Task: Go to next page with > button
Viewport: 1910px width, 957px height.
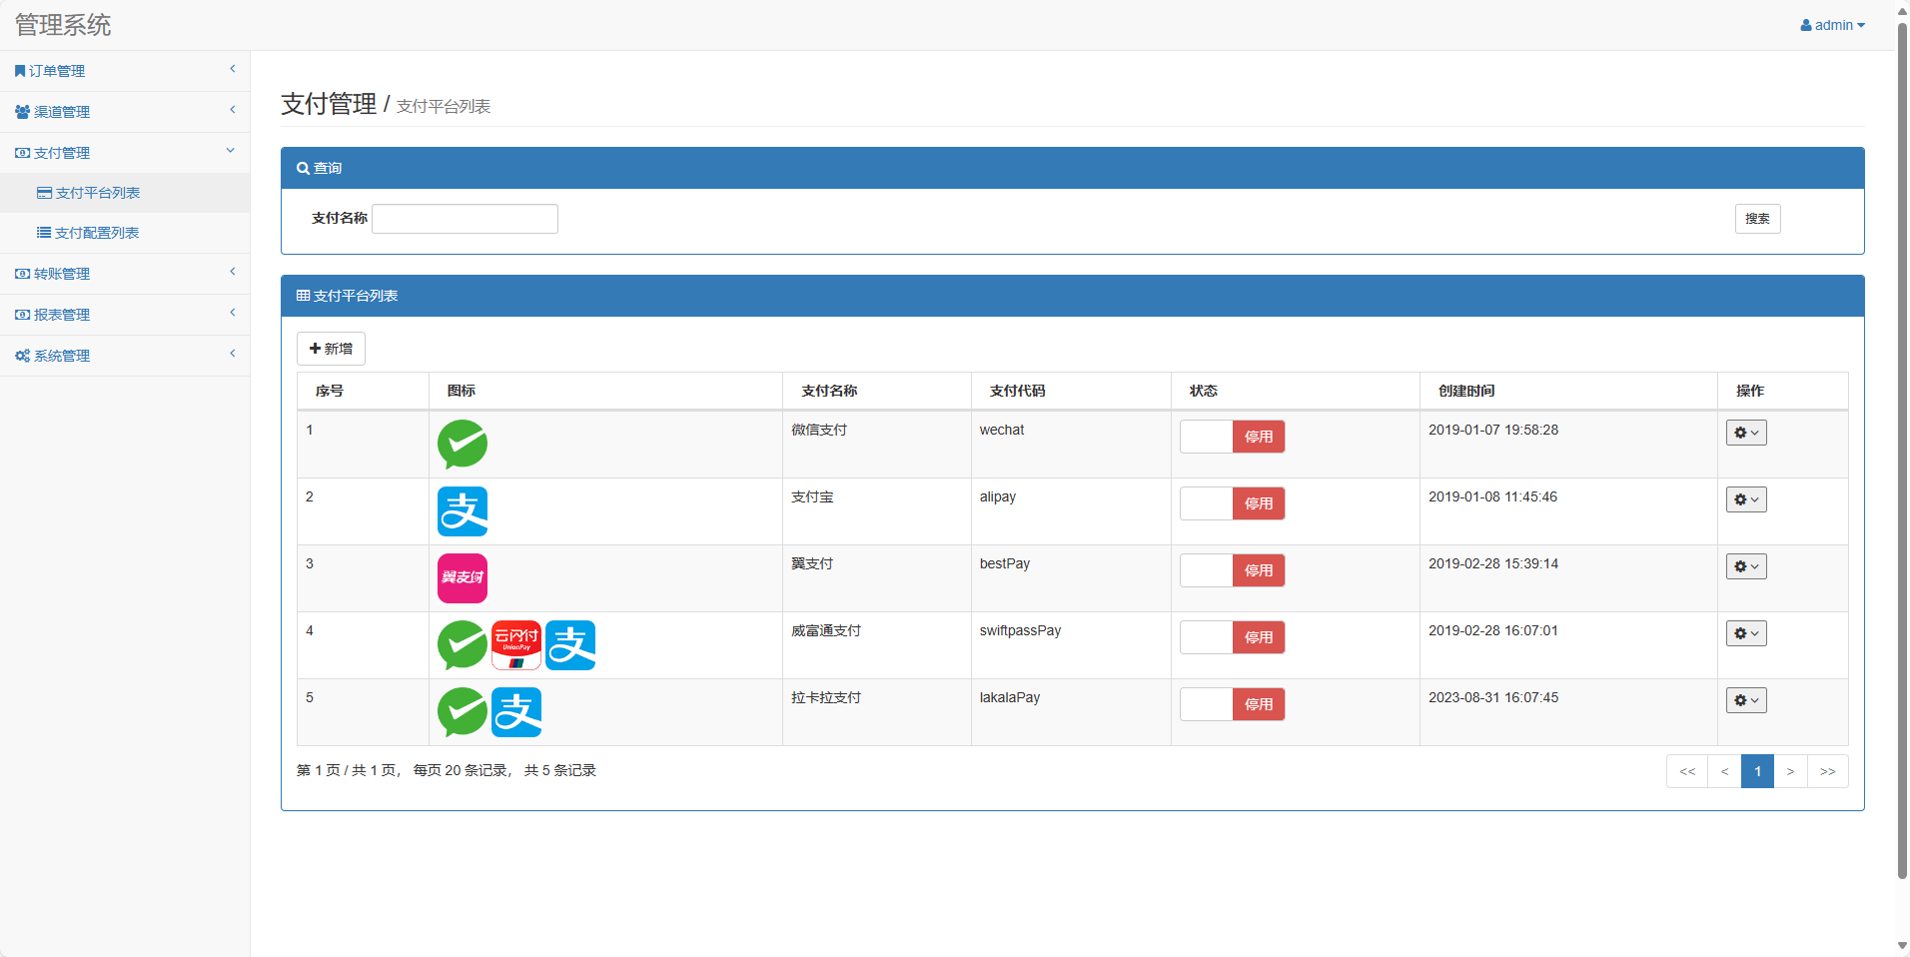Action: pyautogui.click(x=1790, y=771)
